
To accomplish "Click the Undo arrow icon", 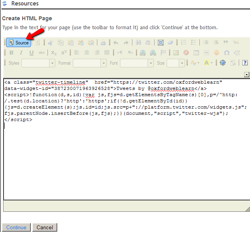I will 116,43.
